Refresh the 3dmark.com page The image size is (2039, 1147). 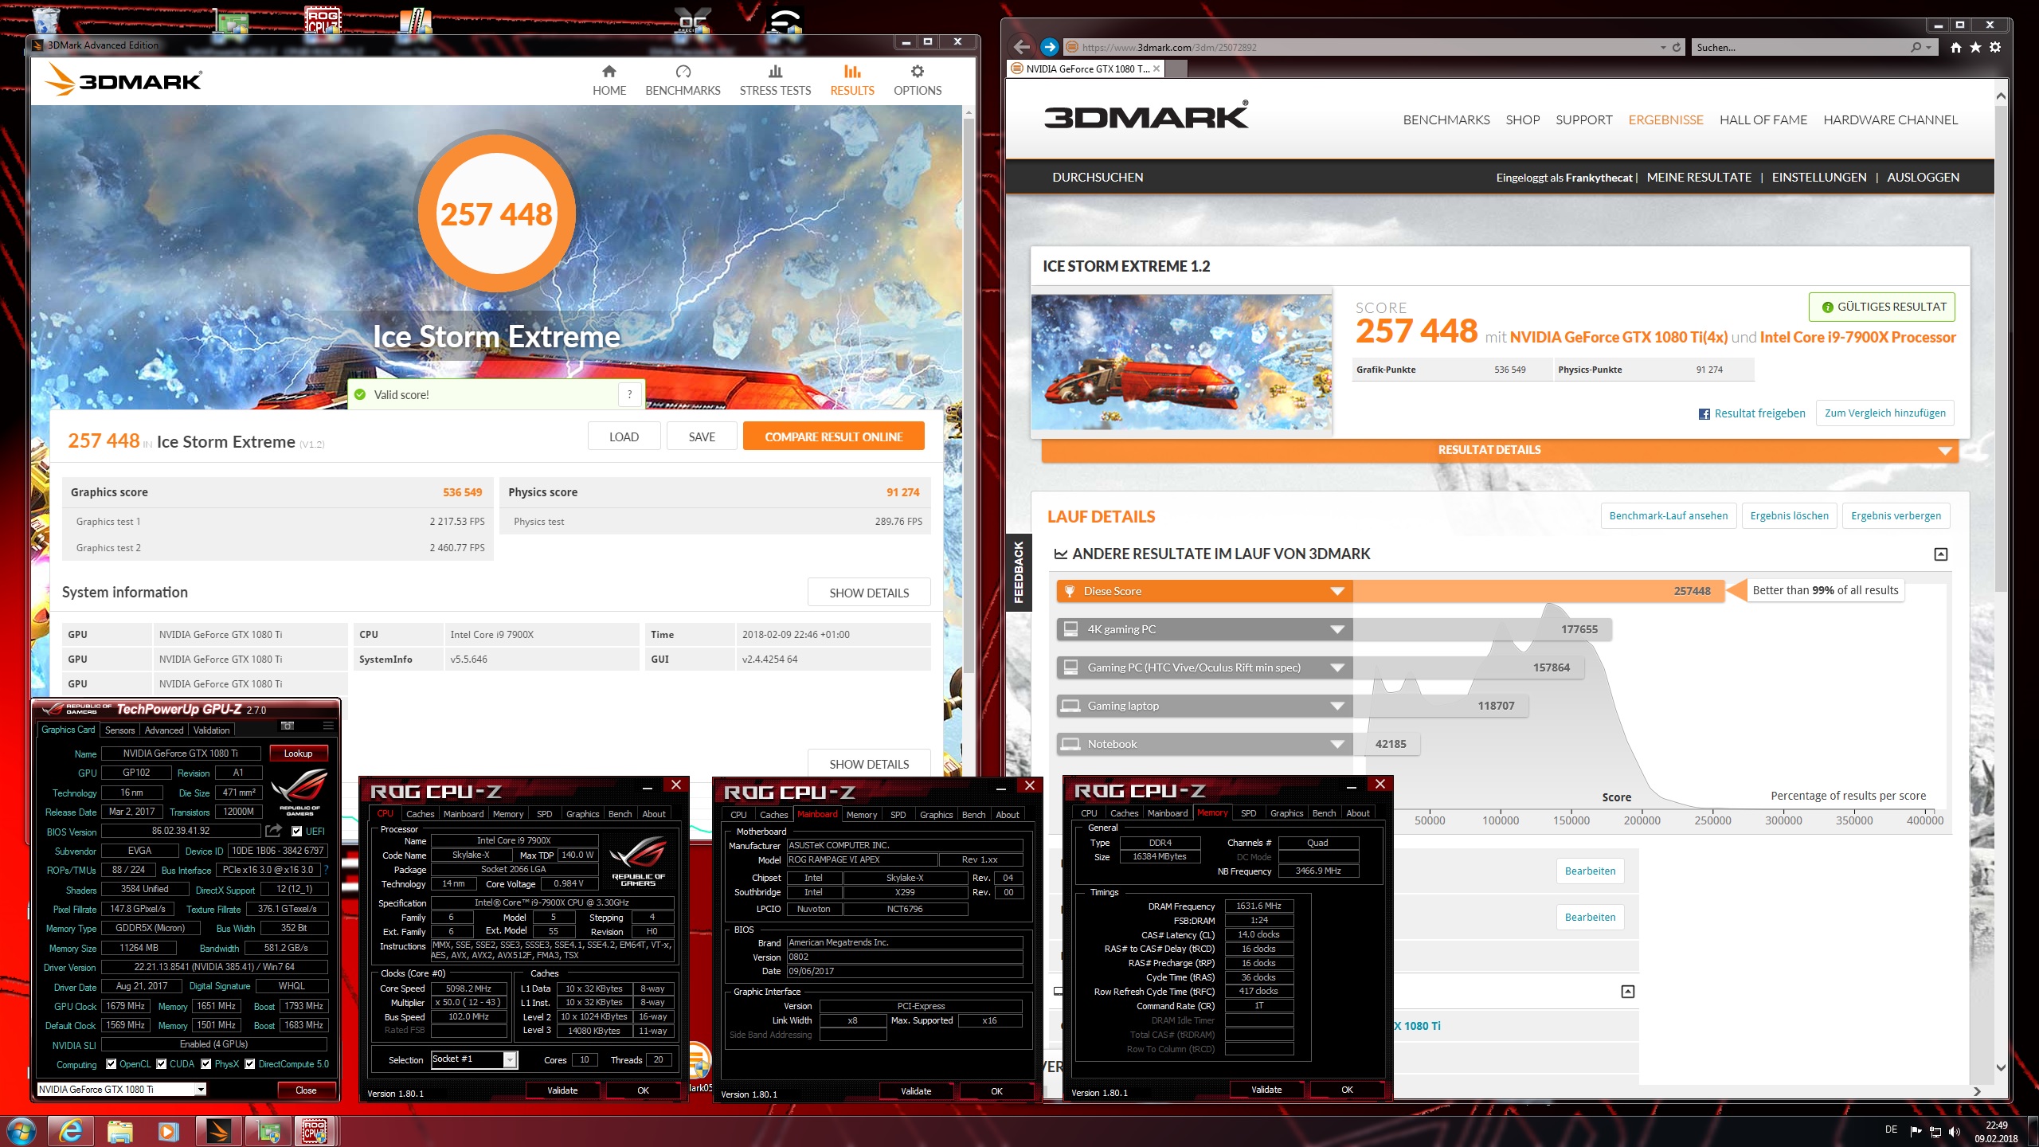point(1677,47)
